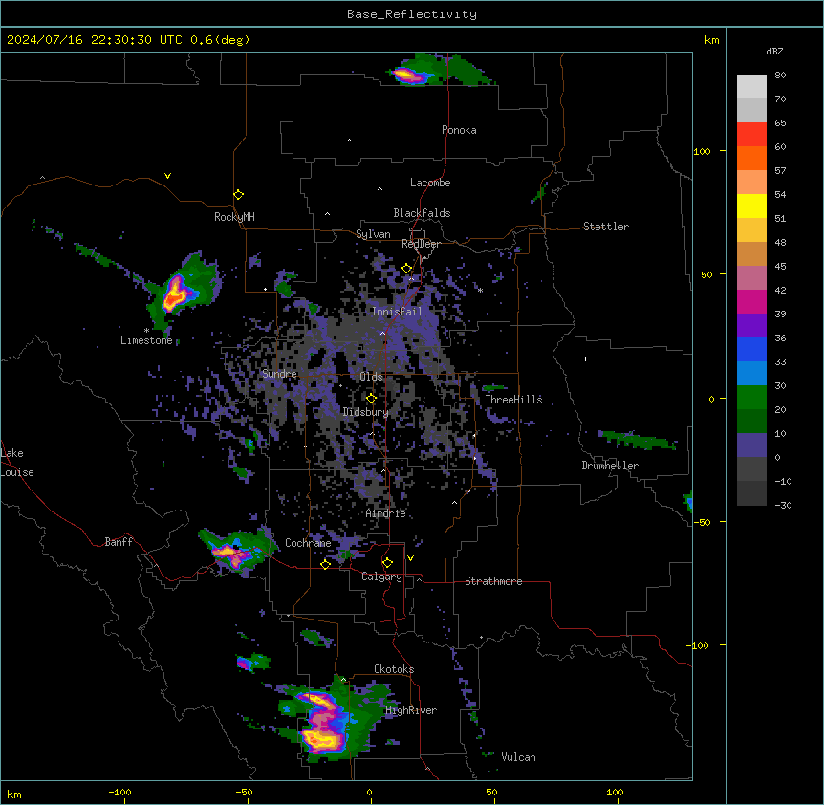Click the asterisk marker above Limestone
824x805 pixels.
click(x=146, y=331)
